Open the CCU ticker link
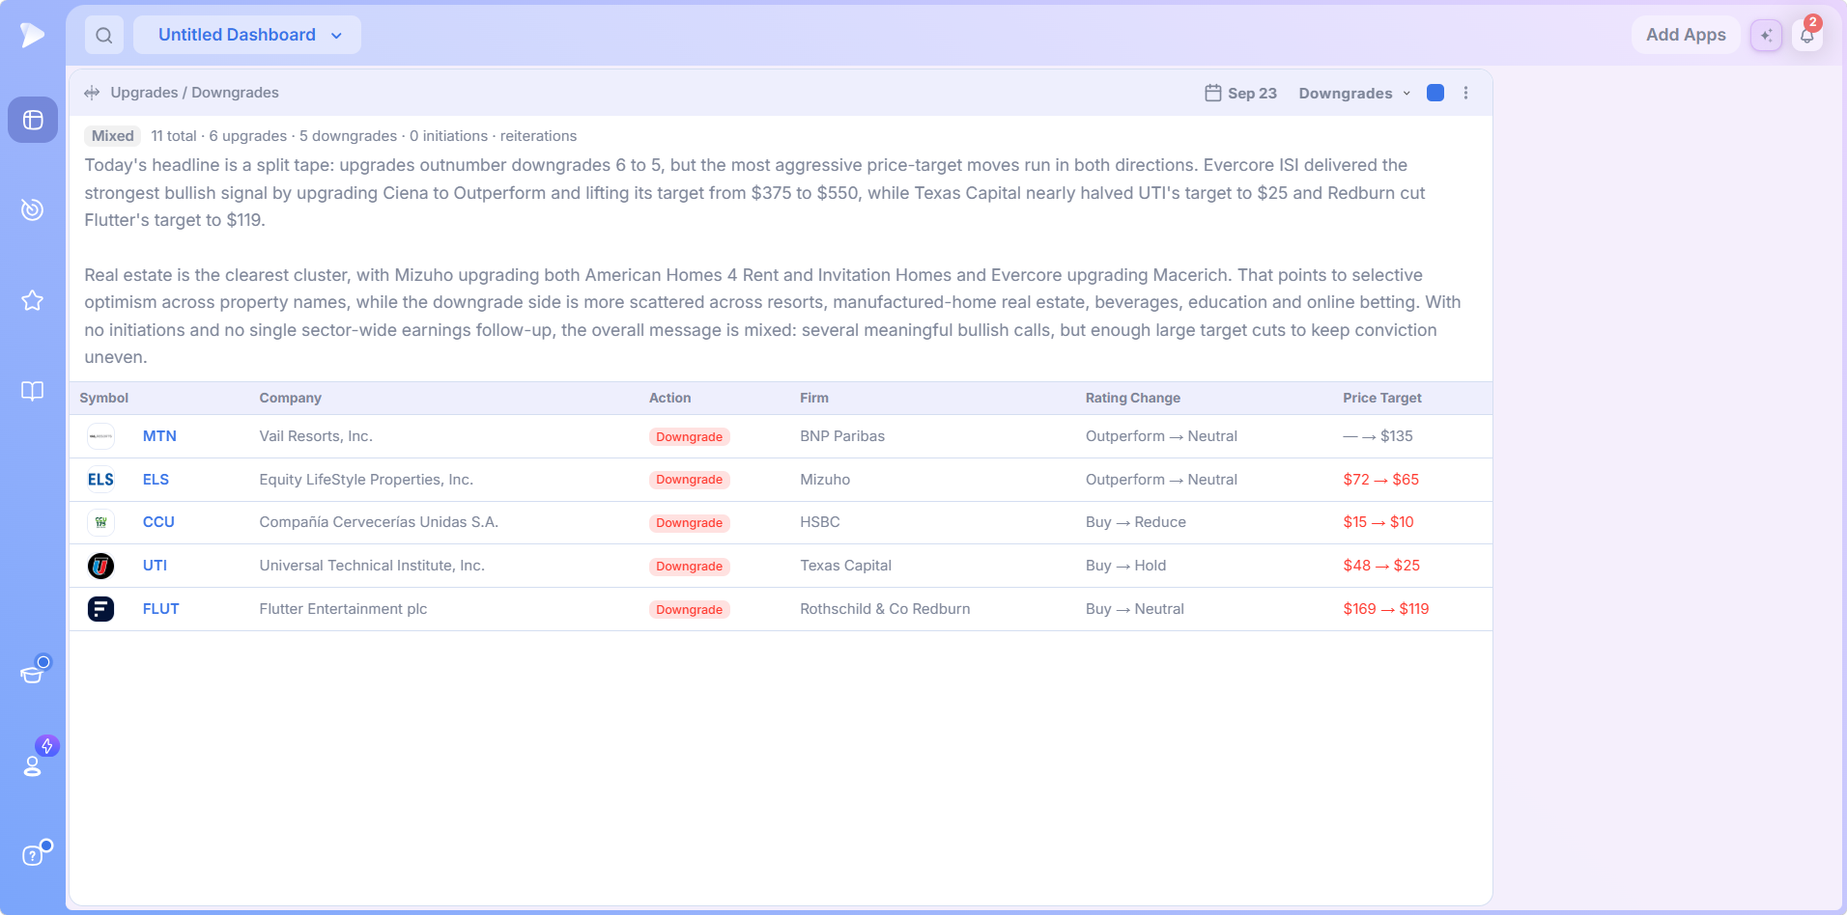The height and width of the screenshot is (915, 1847). tap(158, 522)
